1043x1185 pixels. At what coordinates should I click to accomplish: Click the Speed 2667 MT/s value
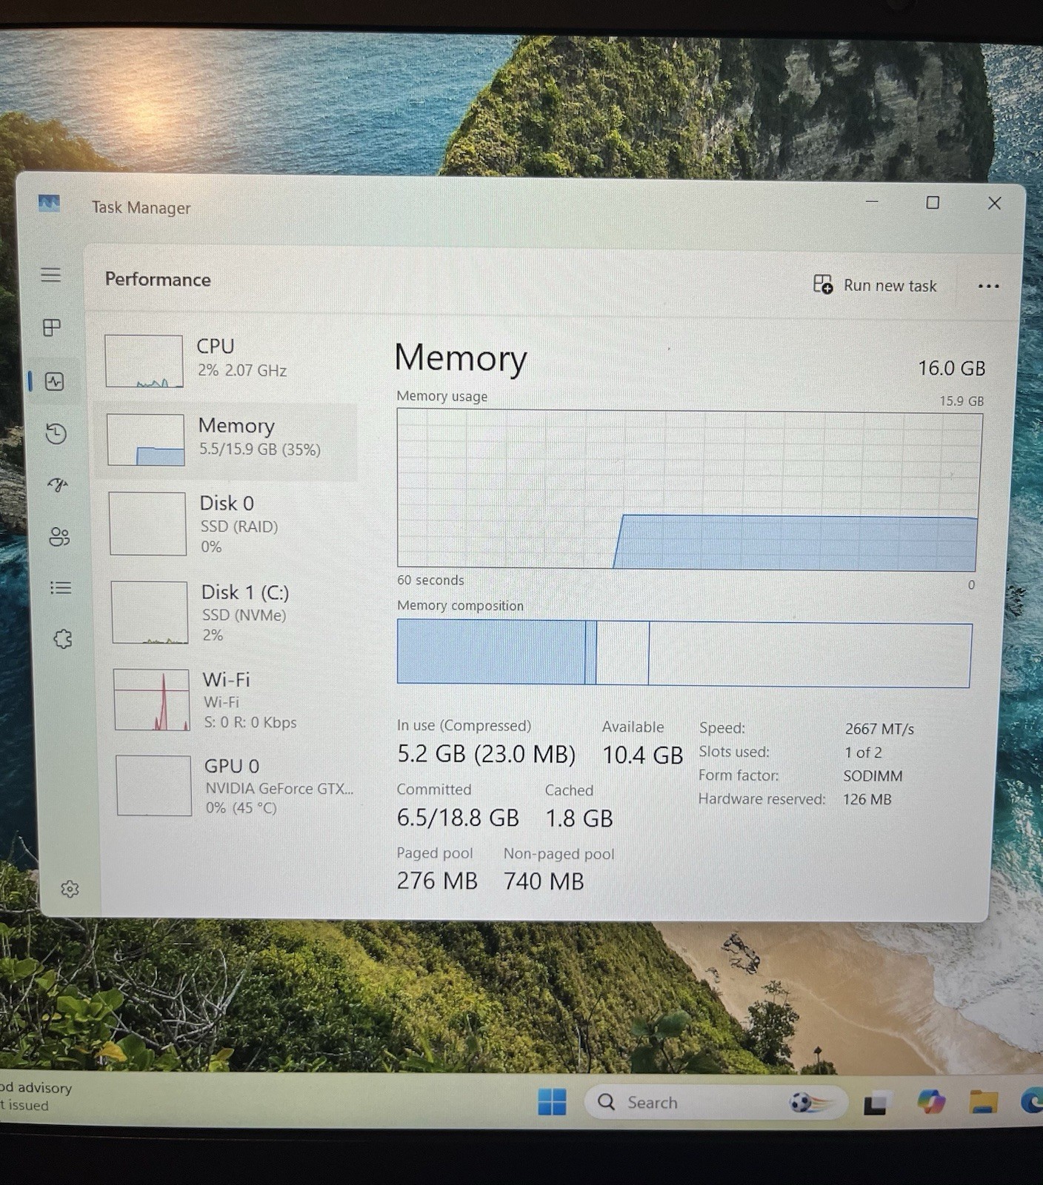pyautogui.click(x=879, y=729)
